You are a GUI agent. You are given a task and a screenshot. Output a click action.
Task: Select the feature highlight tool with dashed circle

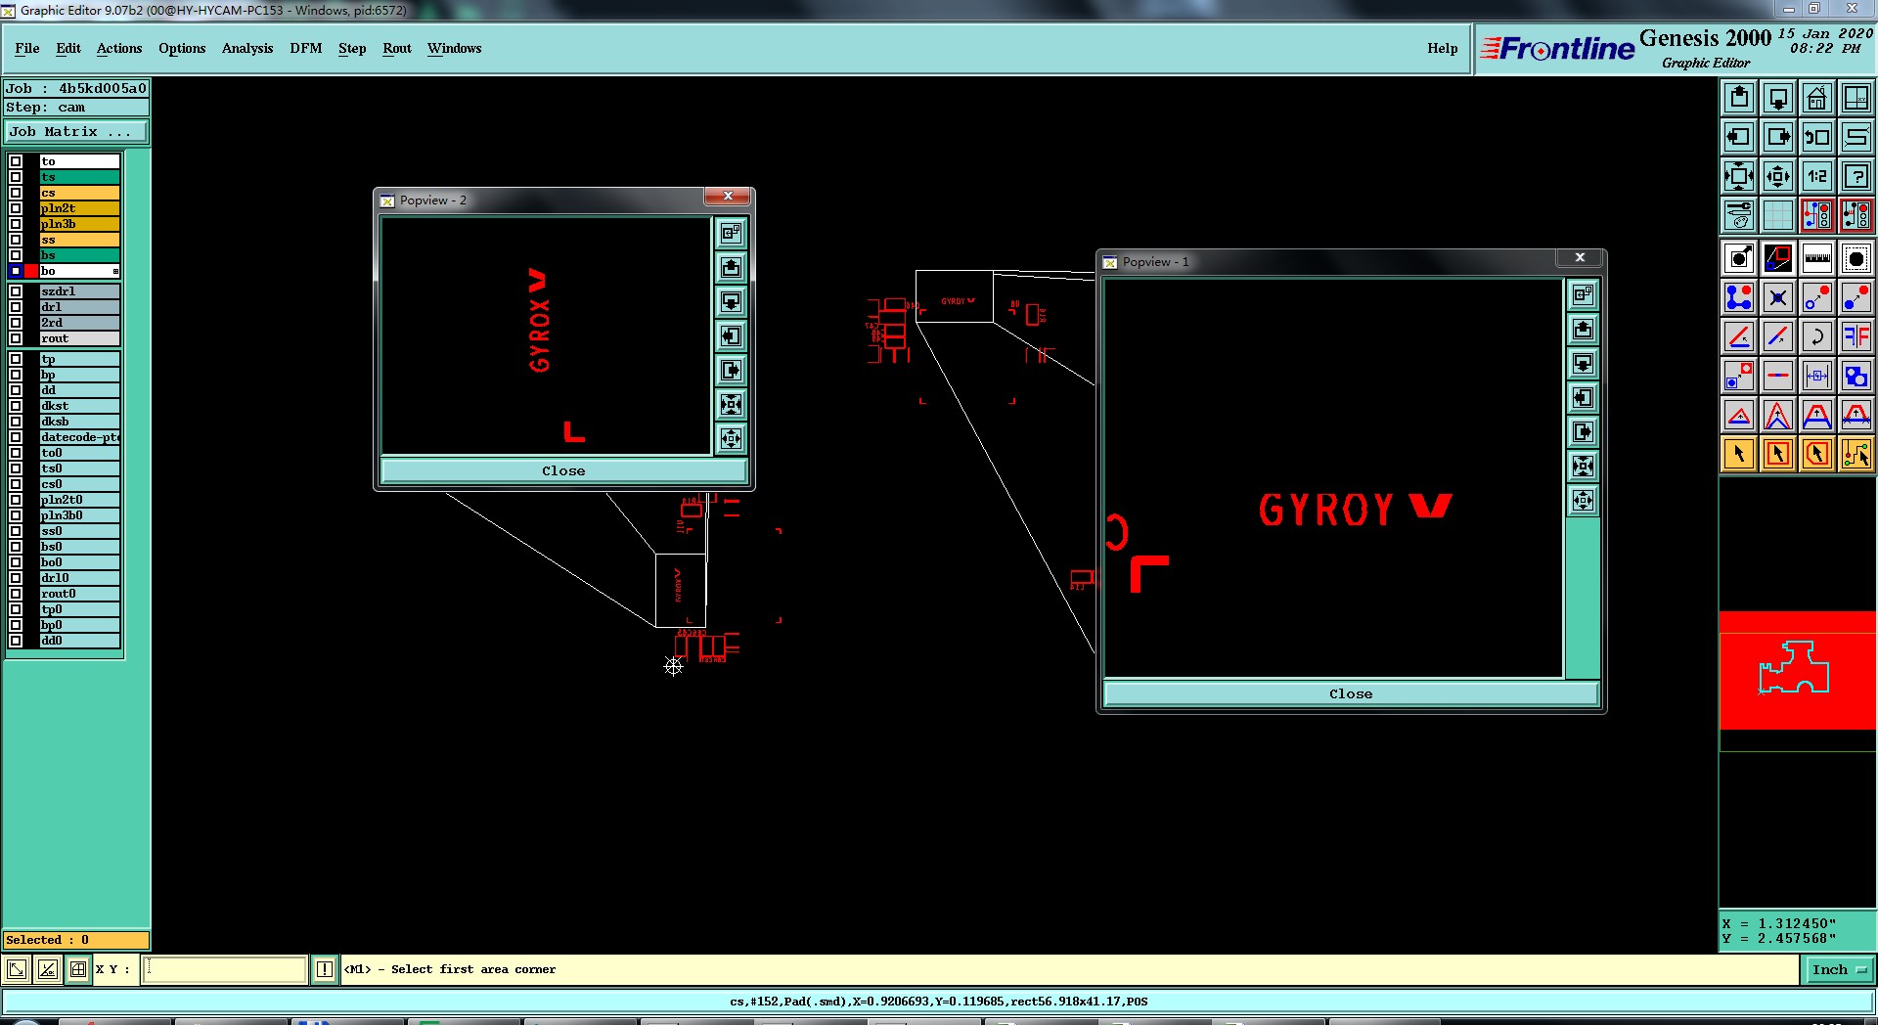(x=1856, y=258)
